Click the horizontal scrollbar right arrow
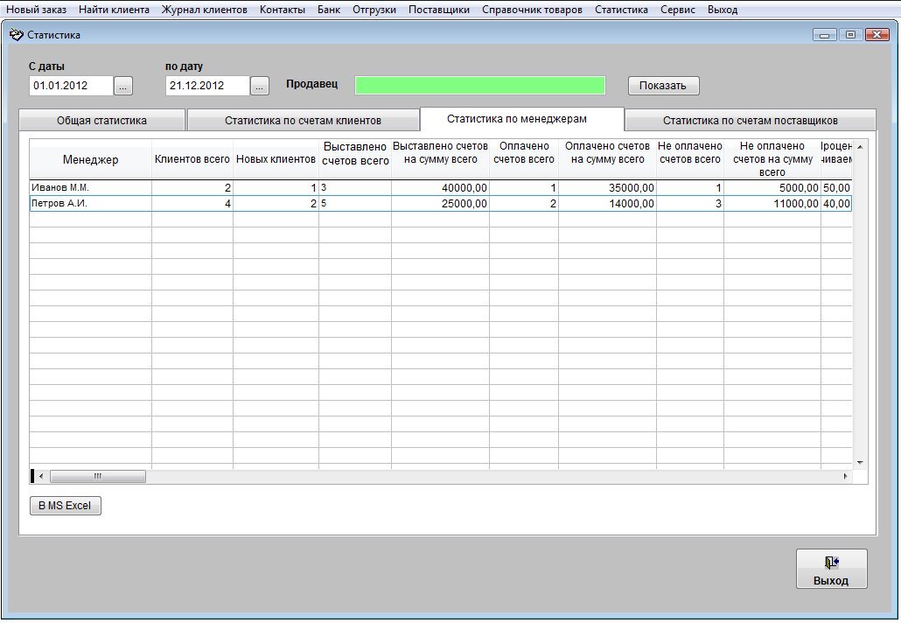 [x=845, y=476]
